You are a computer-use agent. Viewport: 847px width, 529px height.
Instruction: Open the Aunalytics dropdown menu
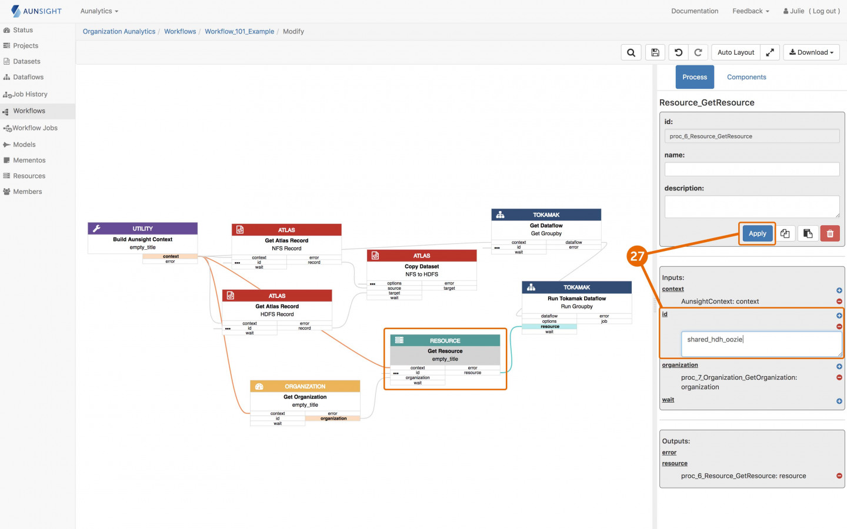(x=99, y=11)
